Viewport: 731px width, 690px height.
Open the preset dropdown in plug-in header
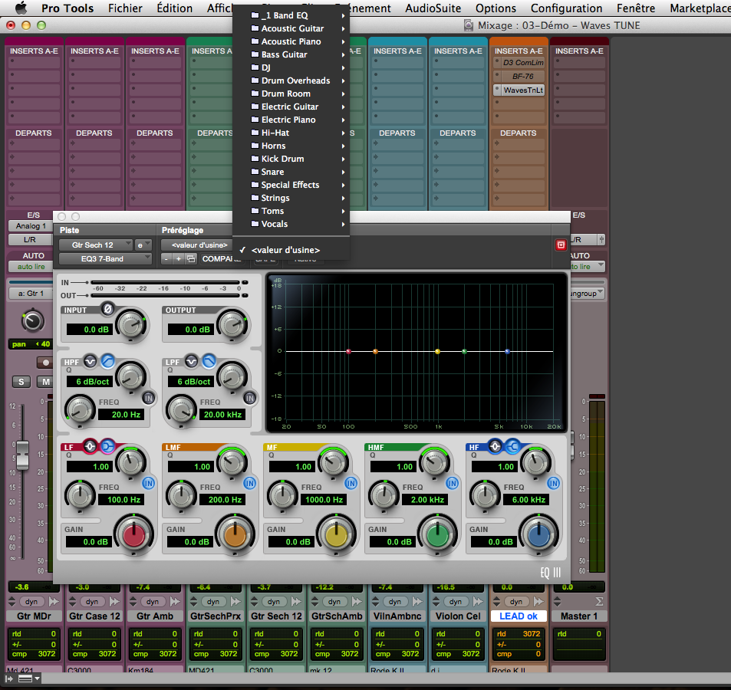point(196,245)
